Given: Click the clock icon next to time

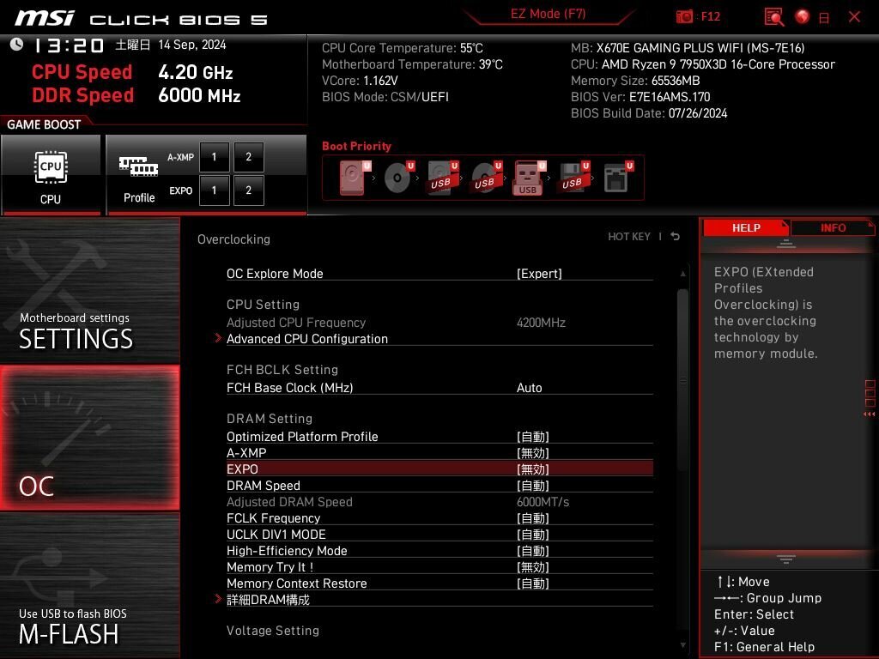Looking at the screenshot, I should [x=17, y=45].
